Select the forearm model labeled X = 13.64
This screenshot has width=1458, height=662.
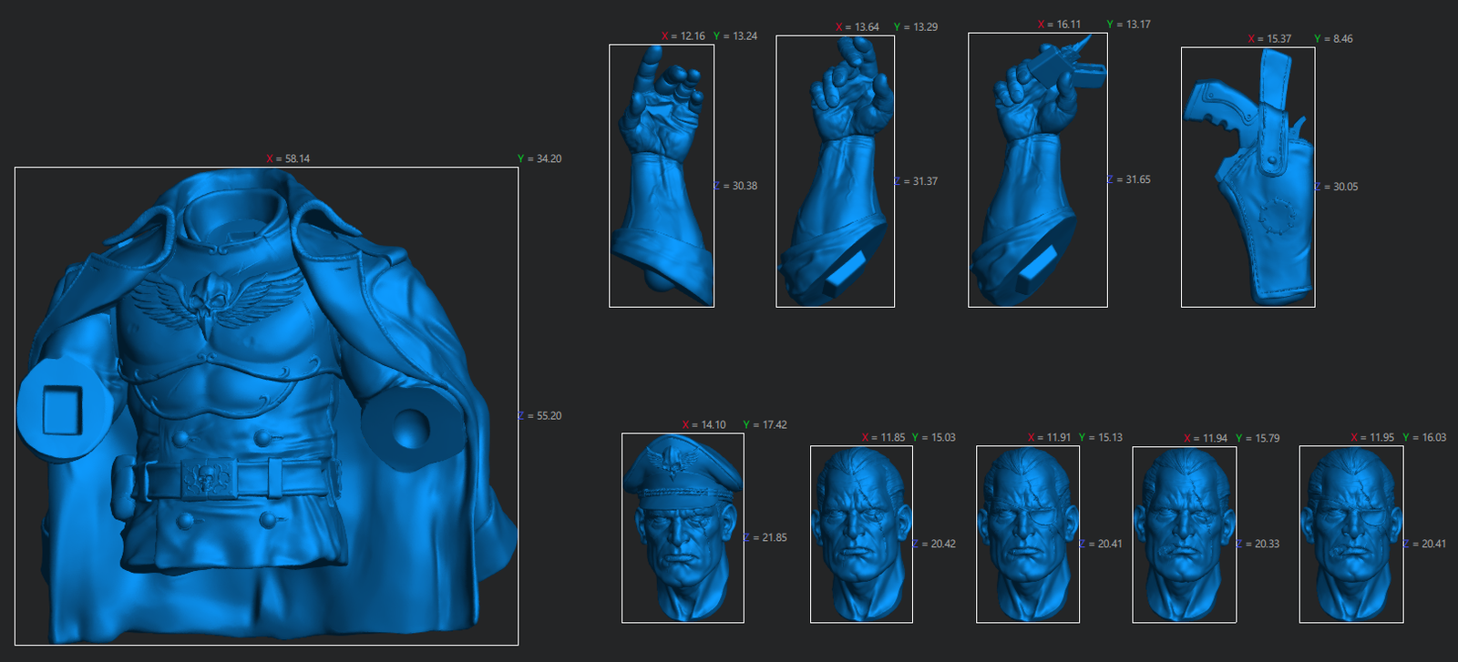tap(835, 171)
